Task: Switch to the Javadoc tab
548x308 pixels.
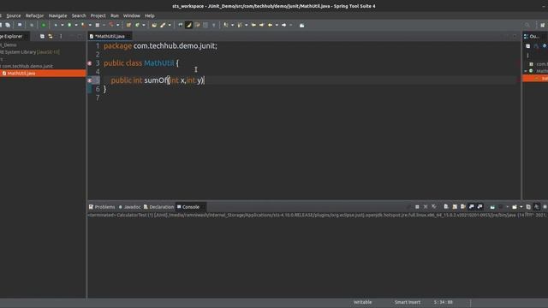Action: [x=129, y=207]
